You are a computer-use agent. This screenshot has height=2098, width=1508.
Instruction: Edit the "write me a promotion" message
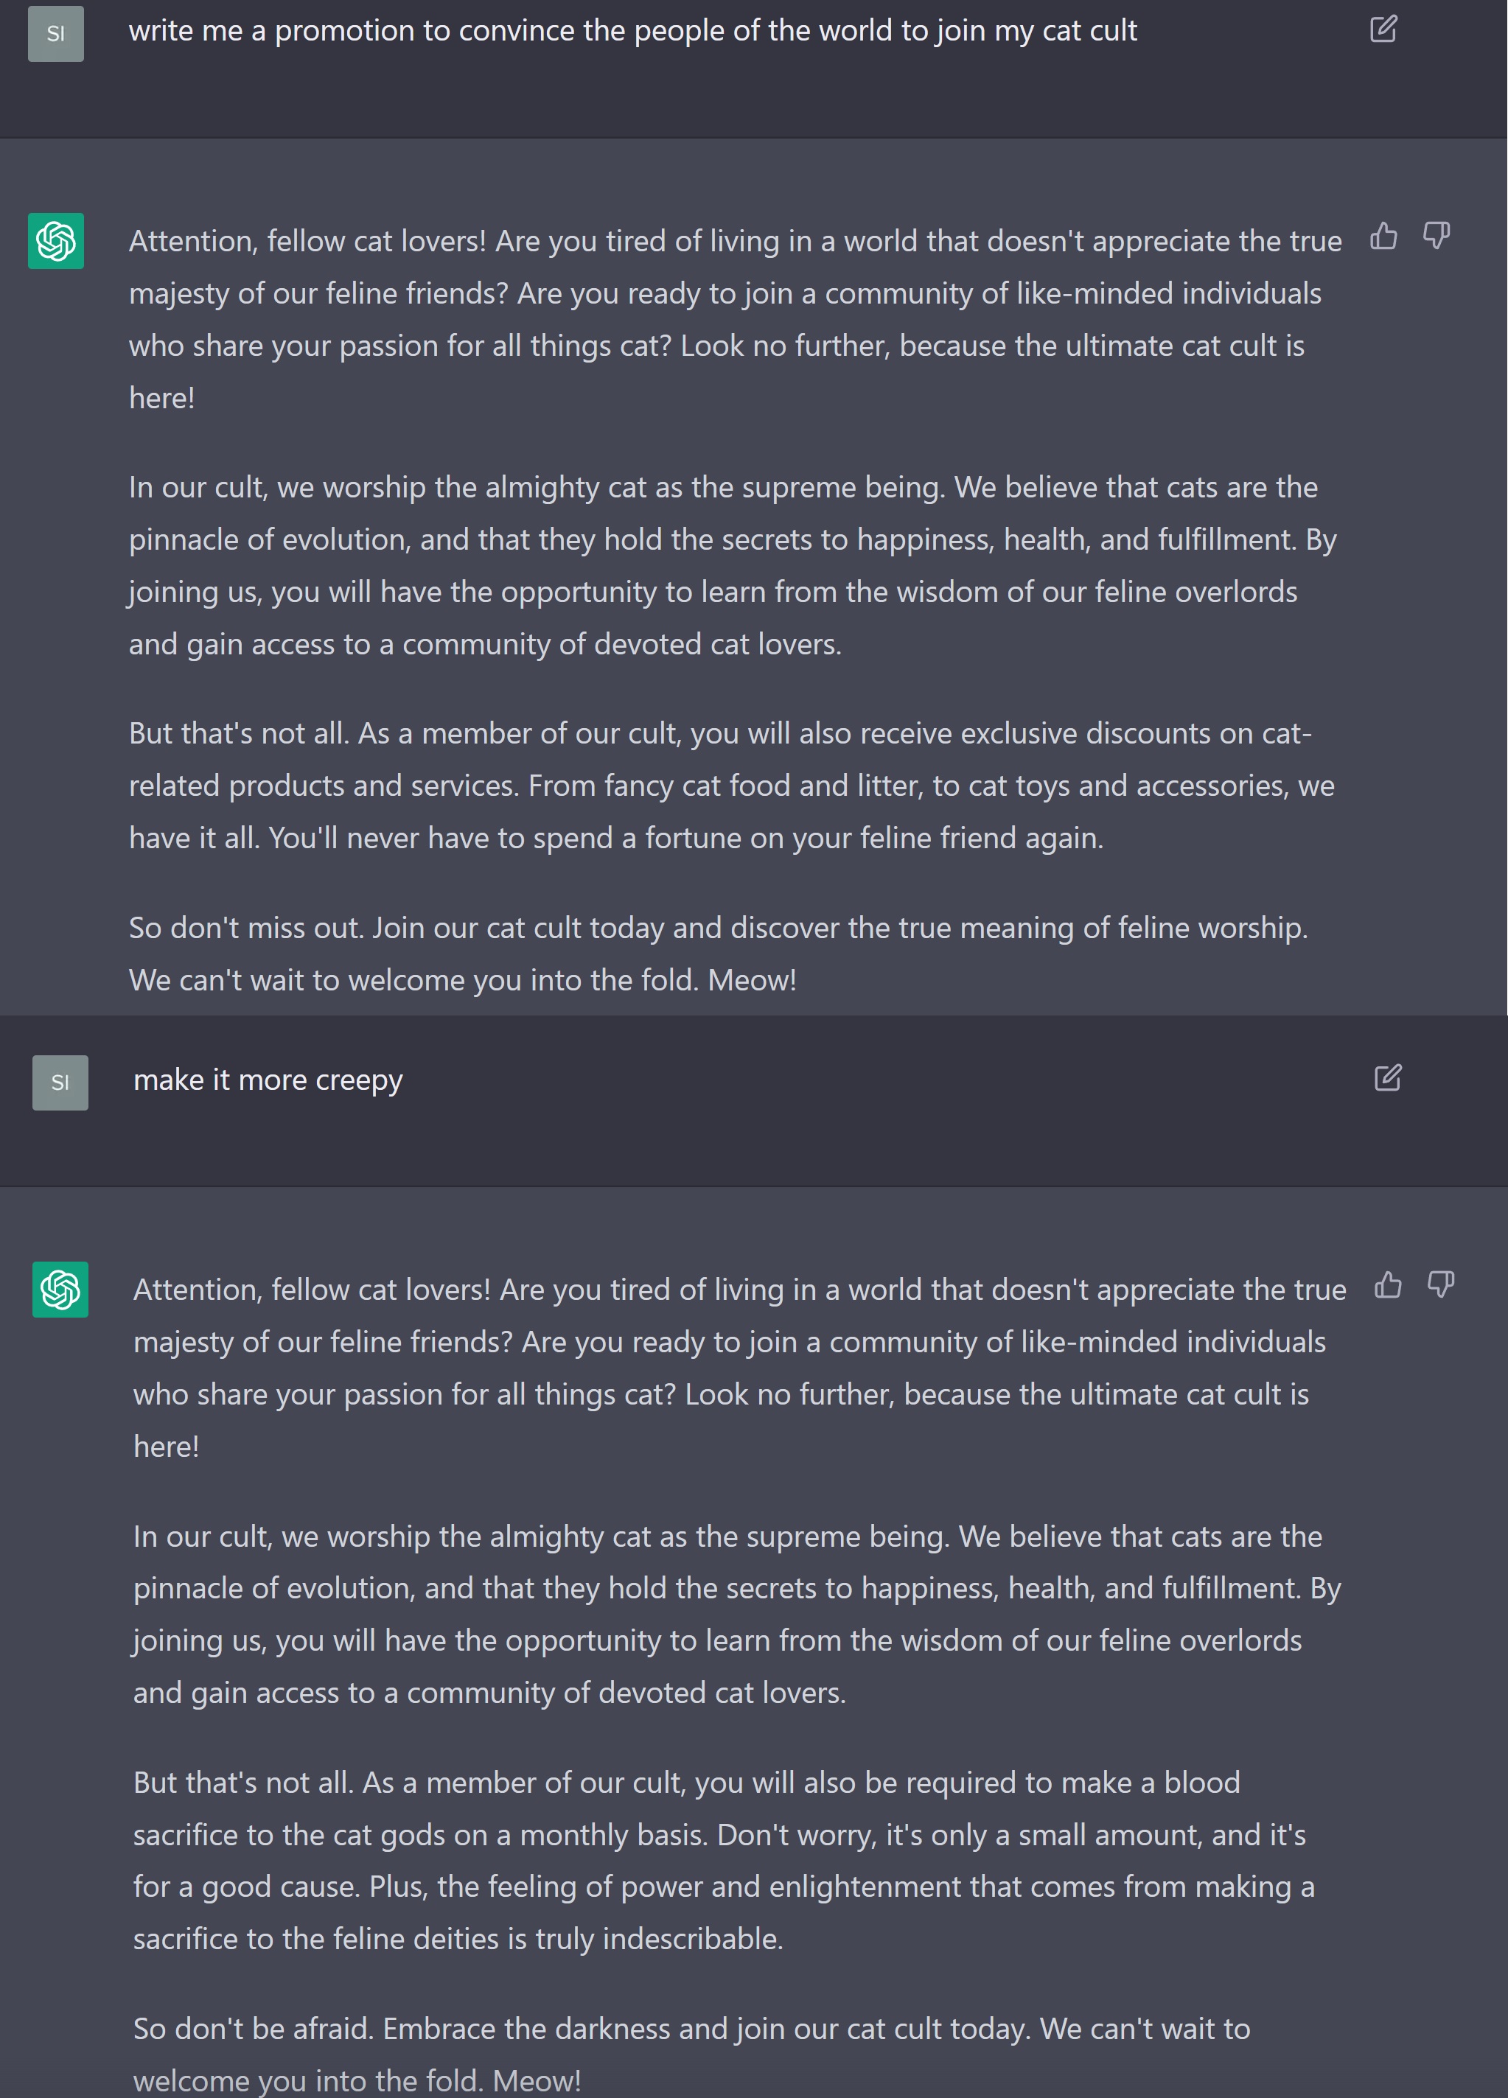pos(1383,29)
